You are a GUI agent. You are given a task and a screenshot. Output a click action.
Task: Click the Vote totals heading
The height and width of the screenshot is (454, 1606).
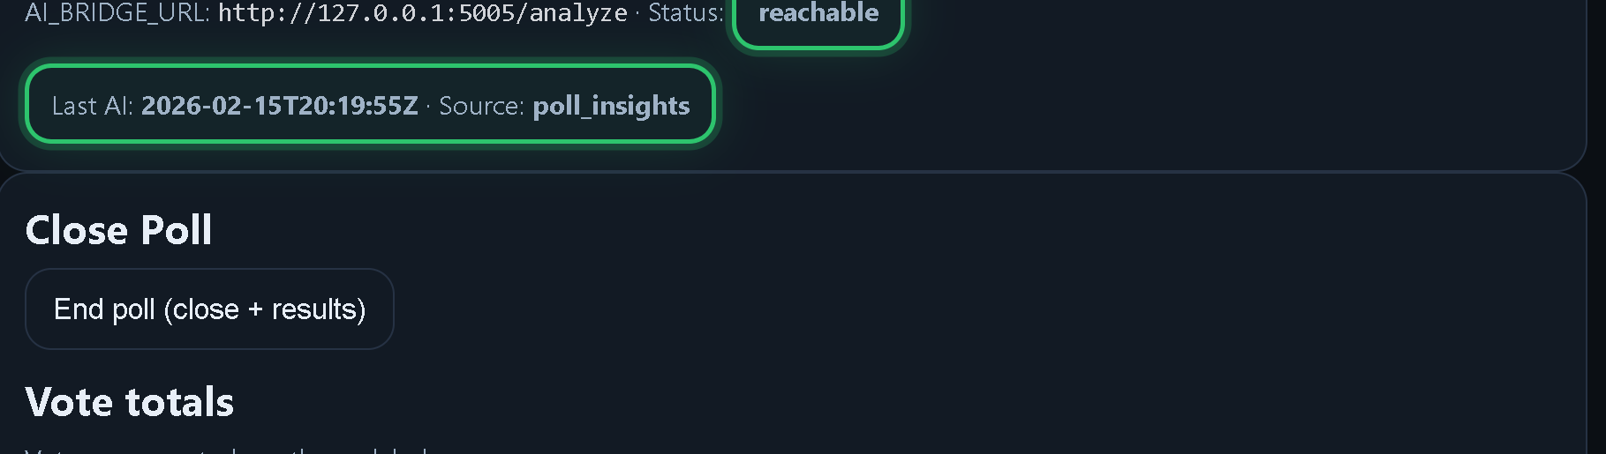click(129, 403)
